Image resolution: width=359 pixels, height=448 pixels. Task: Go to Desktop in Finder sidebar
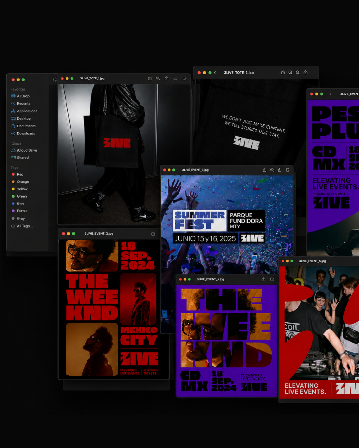pyautogui.click(x=21, y=118)
